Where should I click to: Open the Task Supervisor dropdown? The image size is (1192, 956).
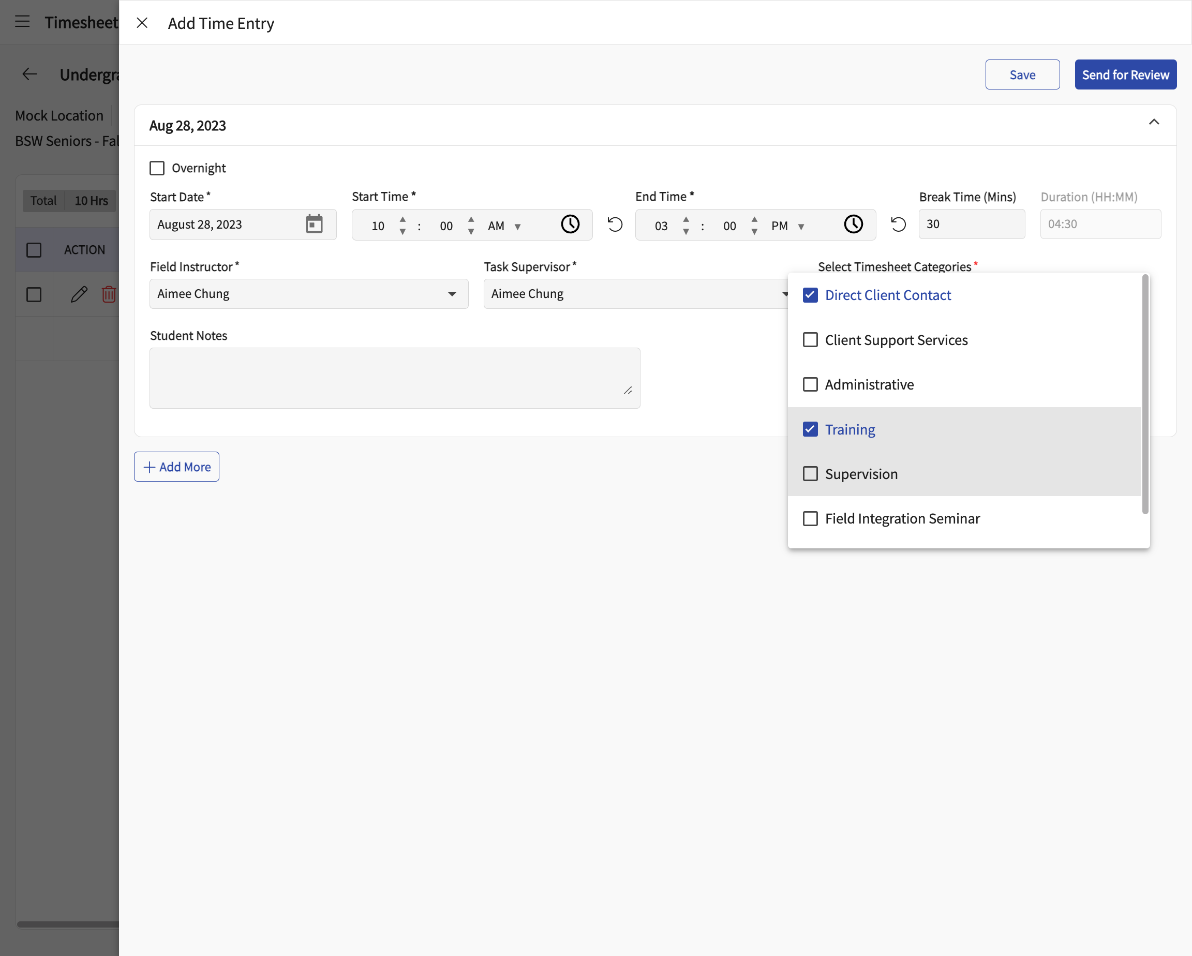(636, 294)
